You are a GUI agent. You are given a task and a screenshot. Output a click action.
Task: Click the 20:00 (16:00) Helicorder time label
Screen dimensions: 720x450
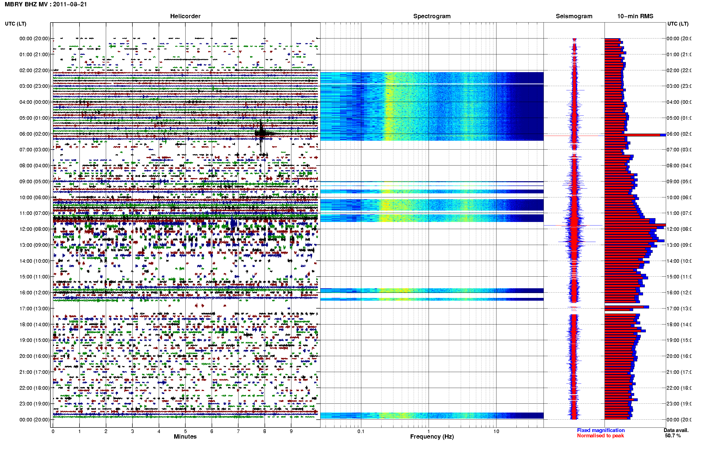(x=34, y=356)
